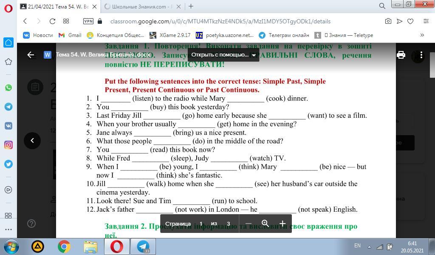Click the WhatsApp icon in Opera sidebar
This screenshot has height=255, width=435.
(8, 88)
